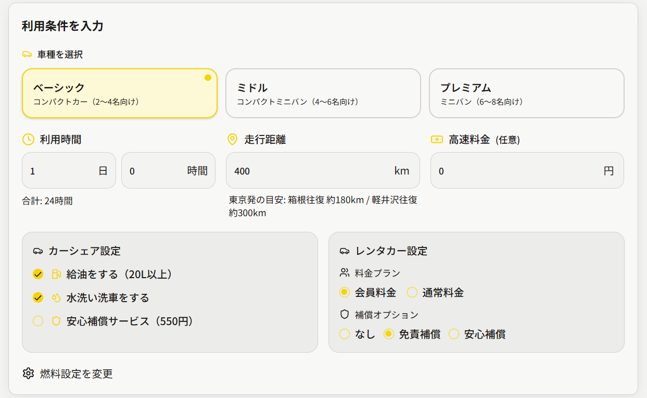Click the shield icon beside 安心補償サービス
The image size is (647, 398).
click(56, 321)
